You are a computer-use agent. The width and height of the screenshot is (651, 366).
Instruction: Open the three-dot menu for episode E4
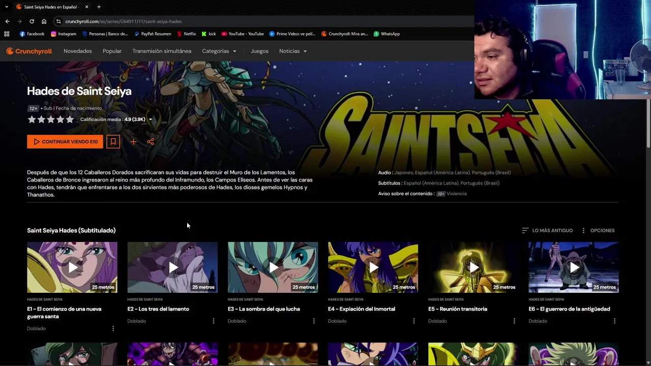[413, 321]
